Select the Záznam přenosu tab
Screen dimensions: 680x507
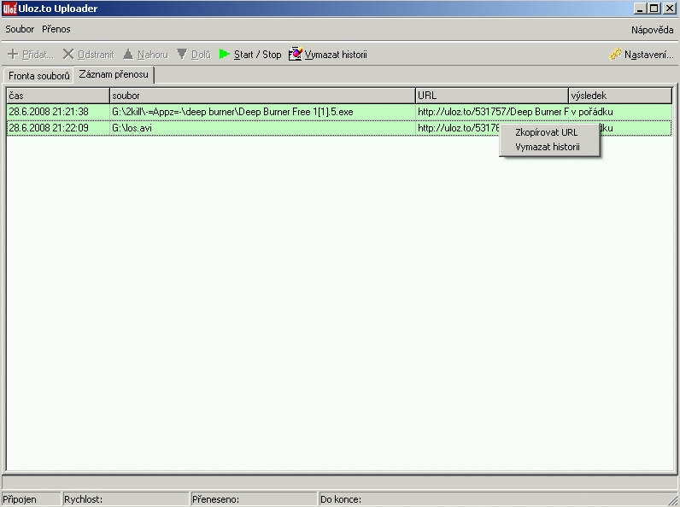(x=114, y=74)
